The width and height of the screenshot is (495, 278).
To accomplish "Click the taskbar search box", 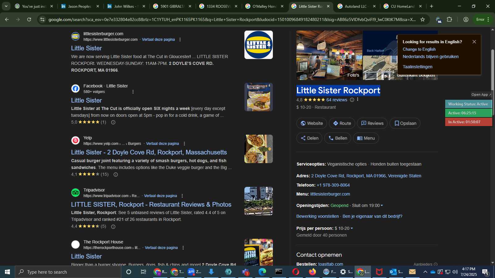I will (x=68, y=272).
